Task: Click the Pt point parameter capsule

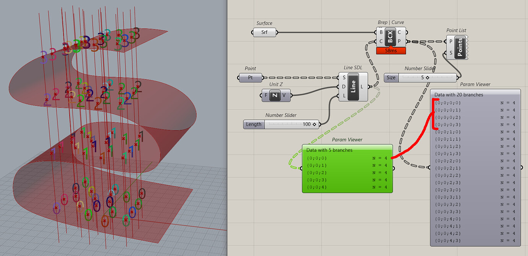Action: (x=250, y=78)
